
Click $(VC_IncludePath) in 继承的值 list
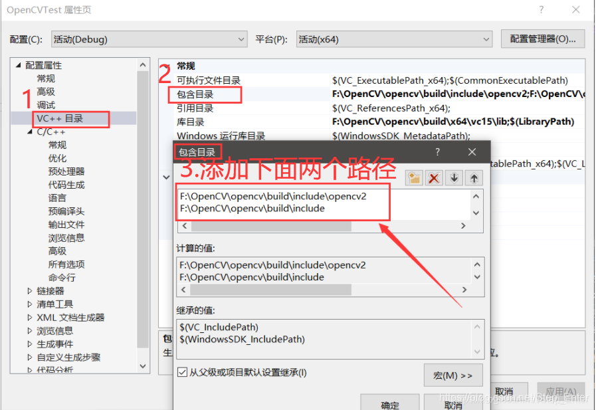pyautogui.click(x=219, y=327)
